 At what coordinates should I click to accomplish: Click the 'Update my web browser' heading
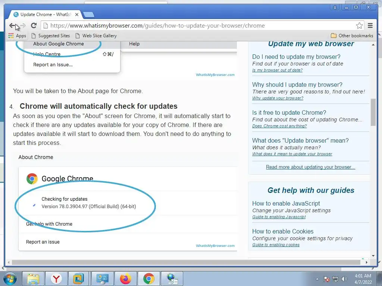coord(311,44)
